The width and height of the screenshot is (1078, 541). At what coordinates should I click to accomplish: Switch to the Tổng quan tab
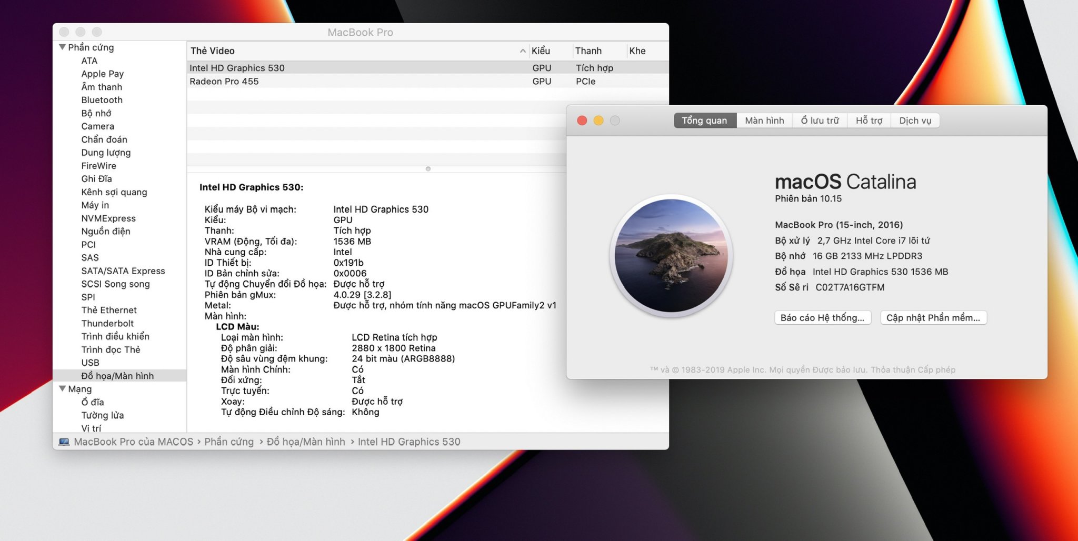coord(705,121)
